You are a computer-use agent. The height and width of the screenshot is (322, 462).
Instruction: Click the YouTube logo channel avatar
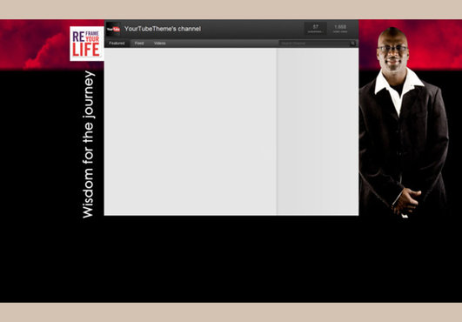click(x=113, y=29)
